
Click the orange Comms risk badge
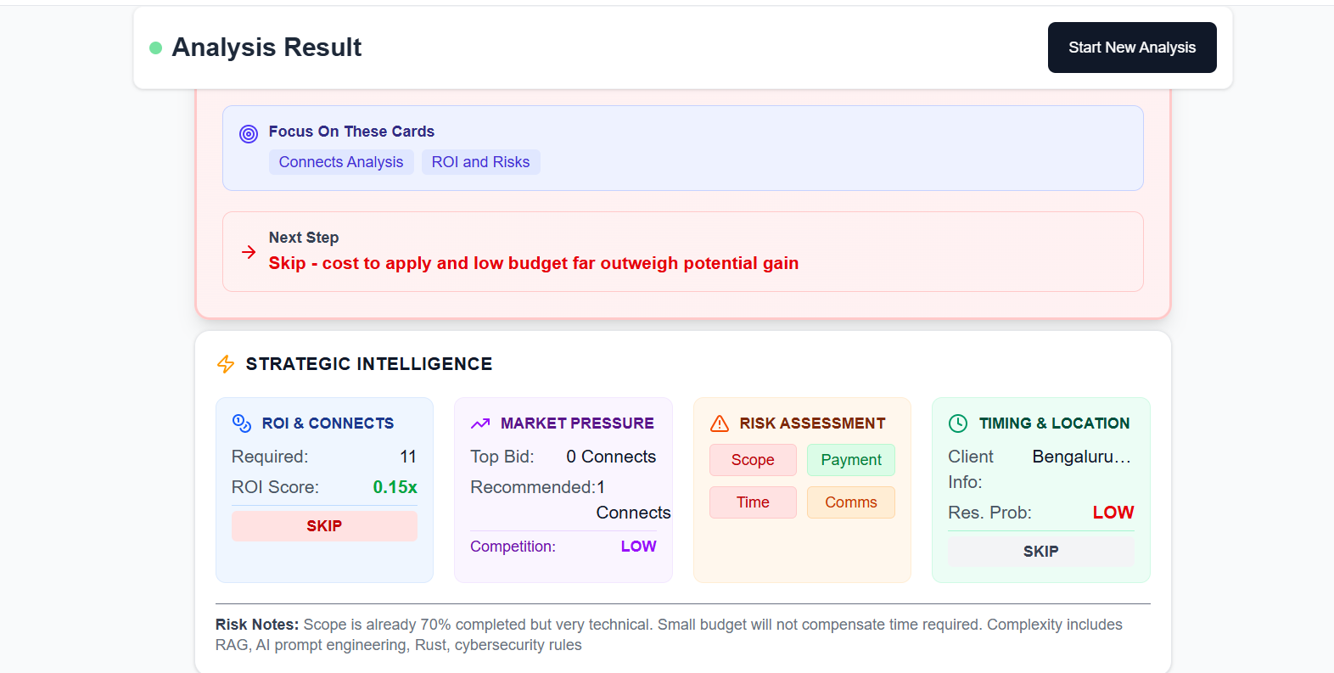point(851,502)
